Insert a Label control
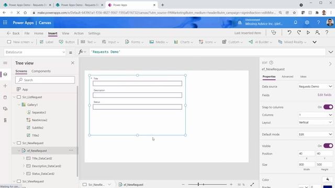This screenshot has height=188, width=335. [x=47, y=42]
